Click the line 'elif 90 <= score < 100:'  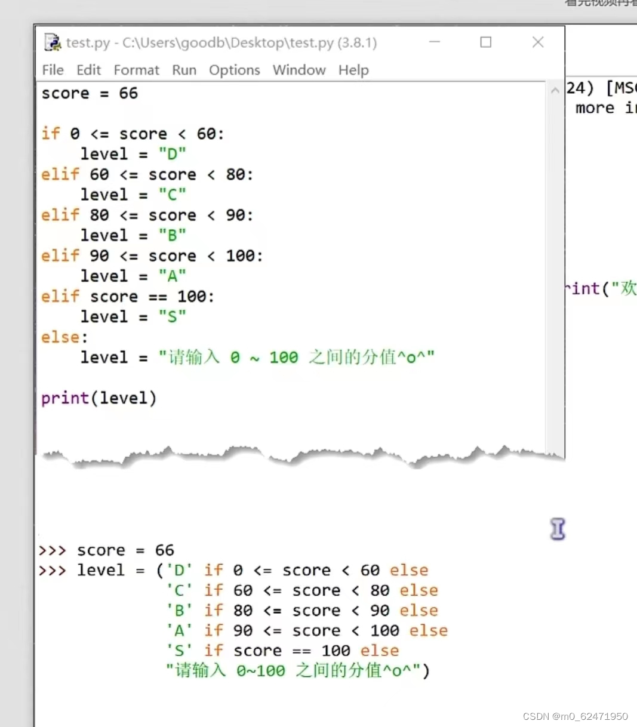tap(152, 255)
